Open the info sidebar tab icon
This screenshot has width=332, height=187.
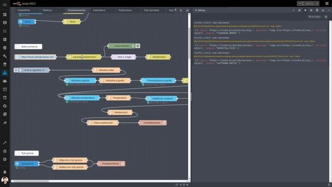[x=294, y=10]
